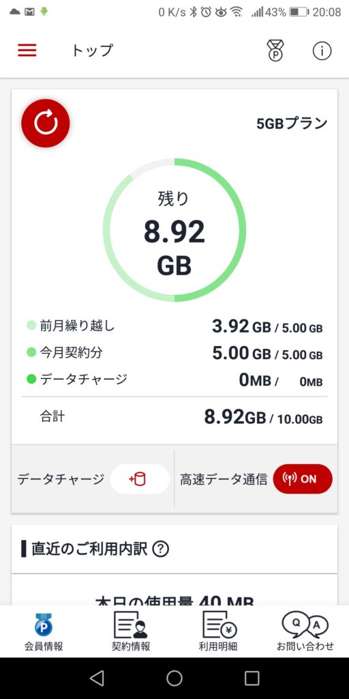Open the red hamburger menu

click(27, 51)
